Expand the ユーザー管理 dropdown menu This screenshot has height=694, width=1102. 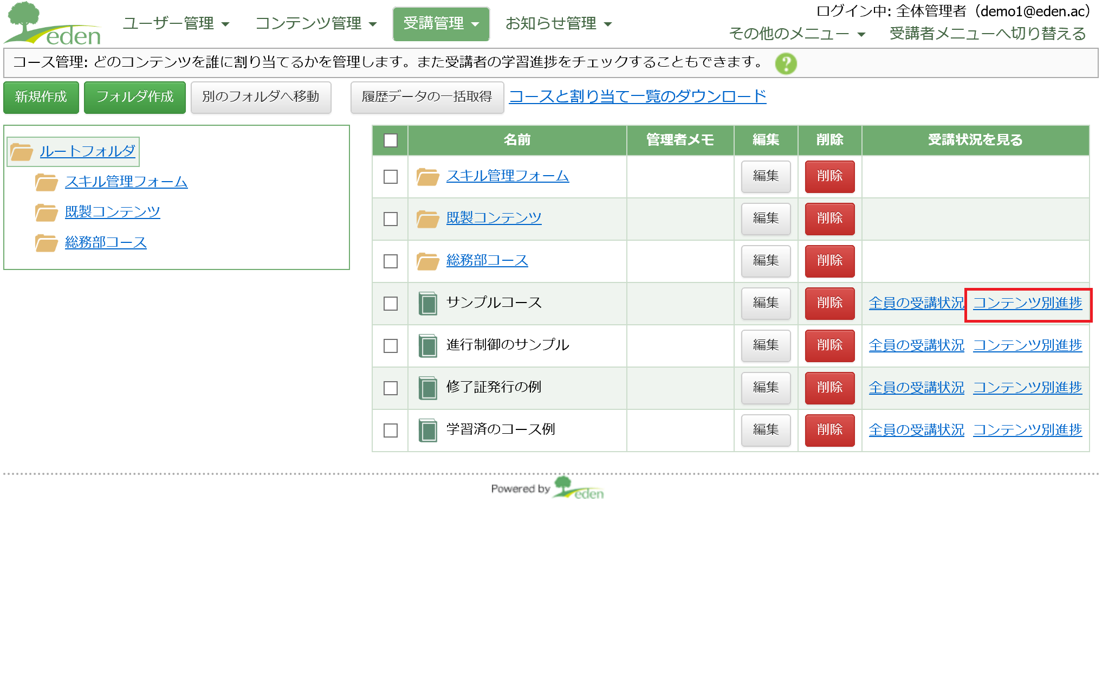tap(176, 24)
